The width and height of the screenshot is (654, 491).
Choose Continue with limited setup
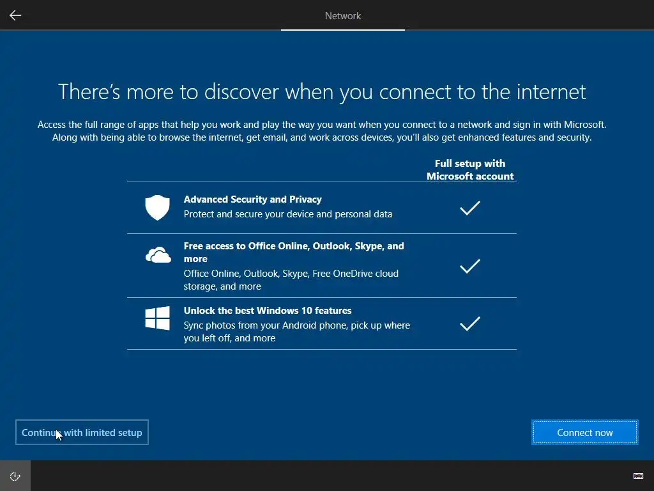[x=82, y=432]
